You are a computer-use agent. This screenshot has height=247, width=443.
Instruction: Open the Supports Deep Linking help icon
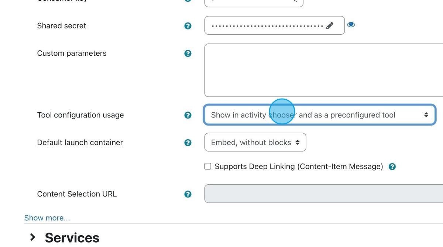pyautogui.click(x=392, y=166)
